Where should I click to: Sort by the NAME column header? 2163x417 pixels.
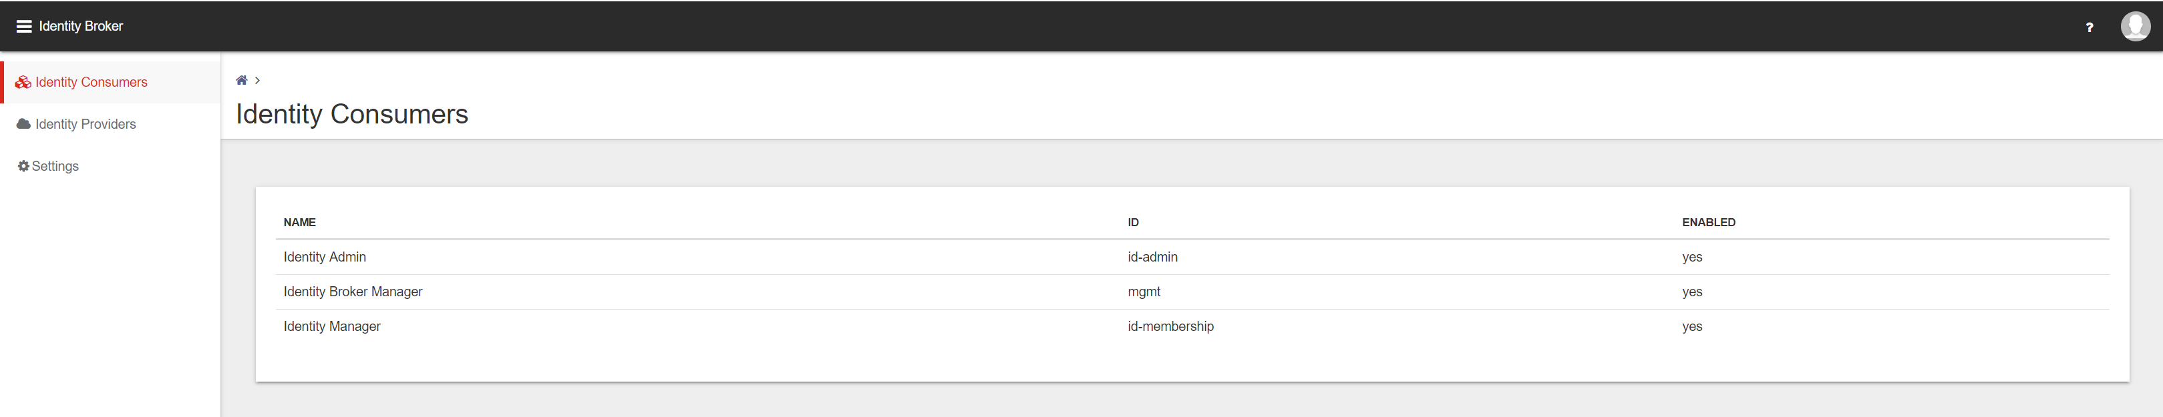299,222
